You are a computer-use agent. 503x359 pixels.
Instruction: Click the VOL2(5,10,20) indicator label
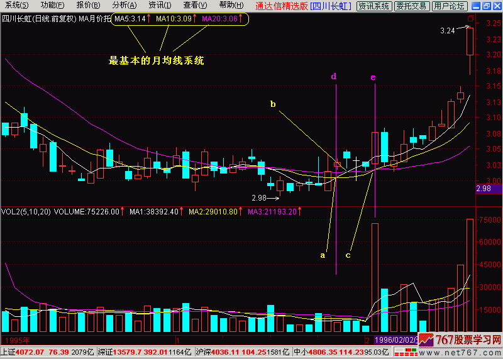tap(25, 213)
